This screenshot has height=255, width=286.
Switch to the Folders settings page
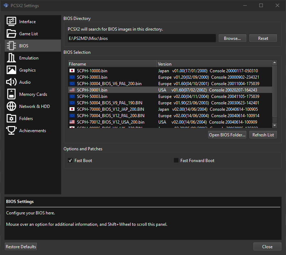[x=33, y=118]
